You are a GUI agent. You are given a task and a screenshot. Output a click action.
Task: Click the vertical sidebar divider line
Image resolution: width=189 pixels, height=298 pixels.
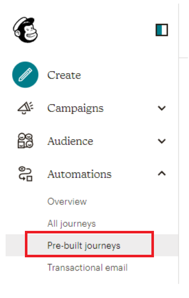pyautogui.click(x=178, y=144)
